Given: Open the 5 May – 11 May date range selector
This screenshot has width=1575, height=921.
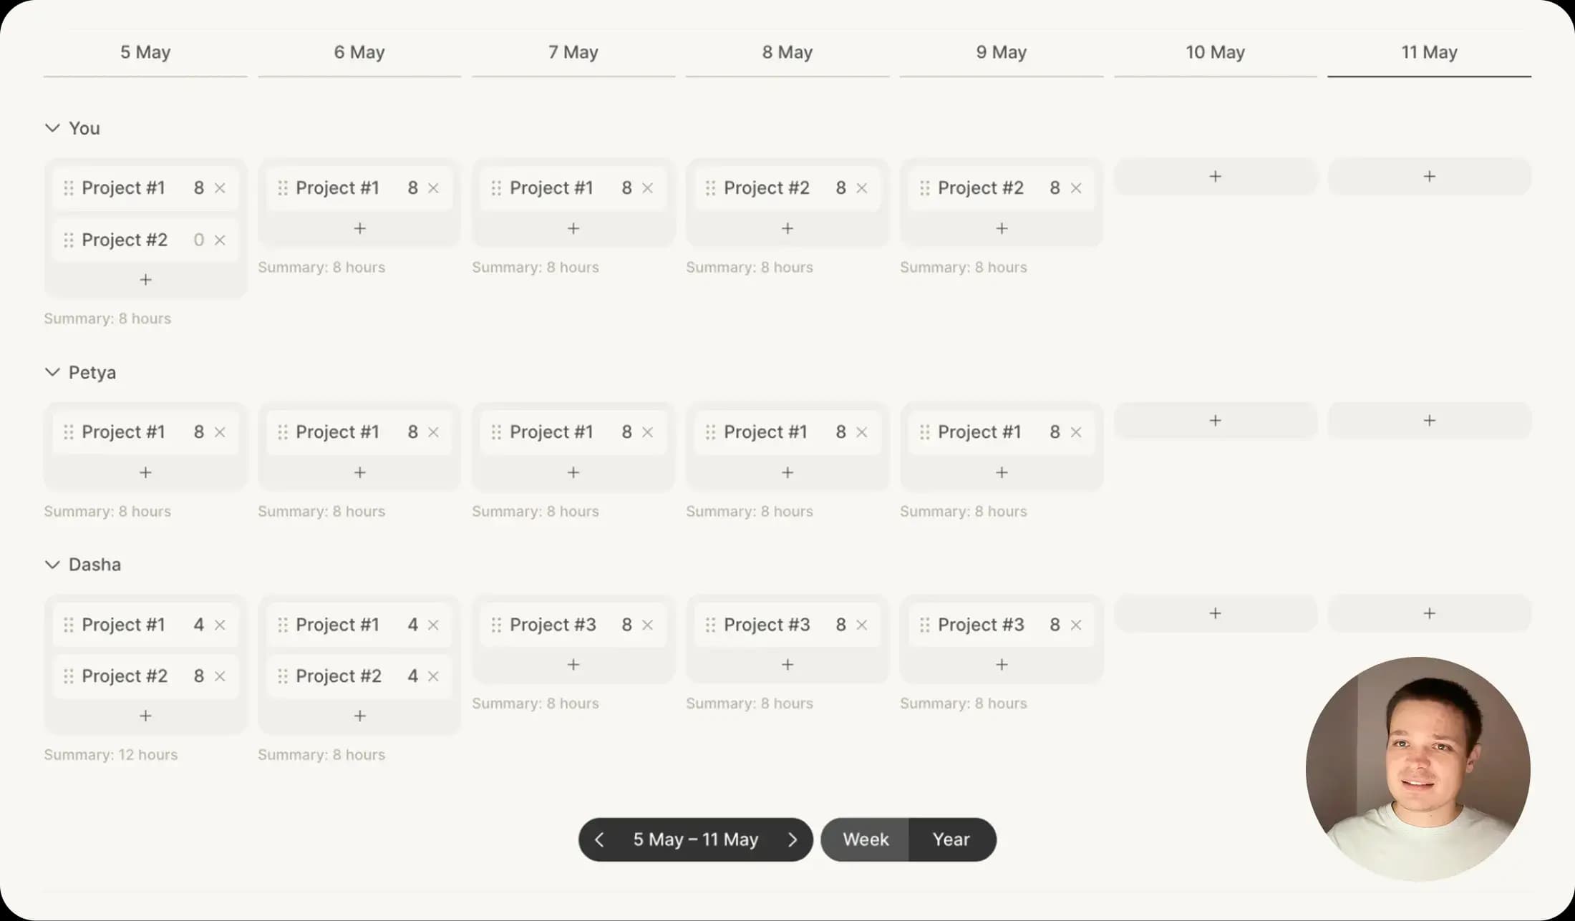Looking at the screenshot, I should tap(695, 839).
